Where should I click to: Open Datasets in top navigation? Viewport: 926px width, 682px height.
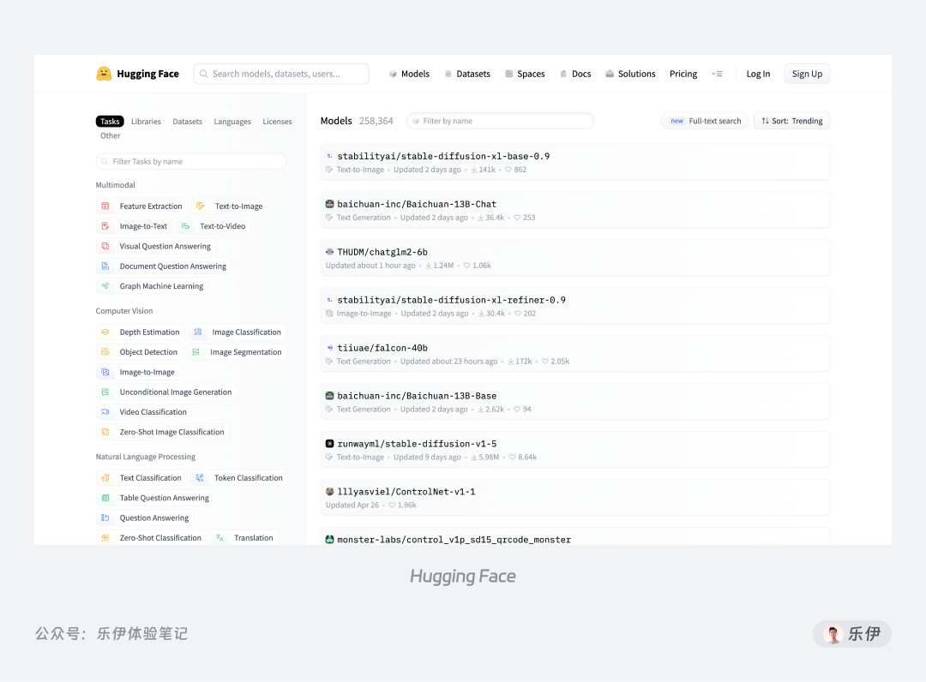tap(467, 74)
